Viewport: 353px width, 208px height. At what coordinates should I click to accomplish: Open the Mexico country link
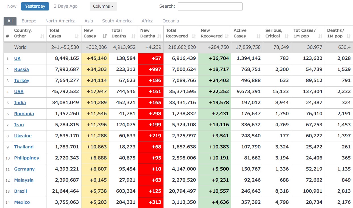22,202
